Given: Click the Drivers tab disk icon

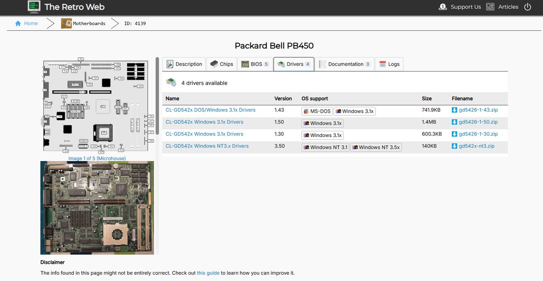Looking at the screenshot, I should [281, 64].
